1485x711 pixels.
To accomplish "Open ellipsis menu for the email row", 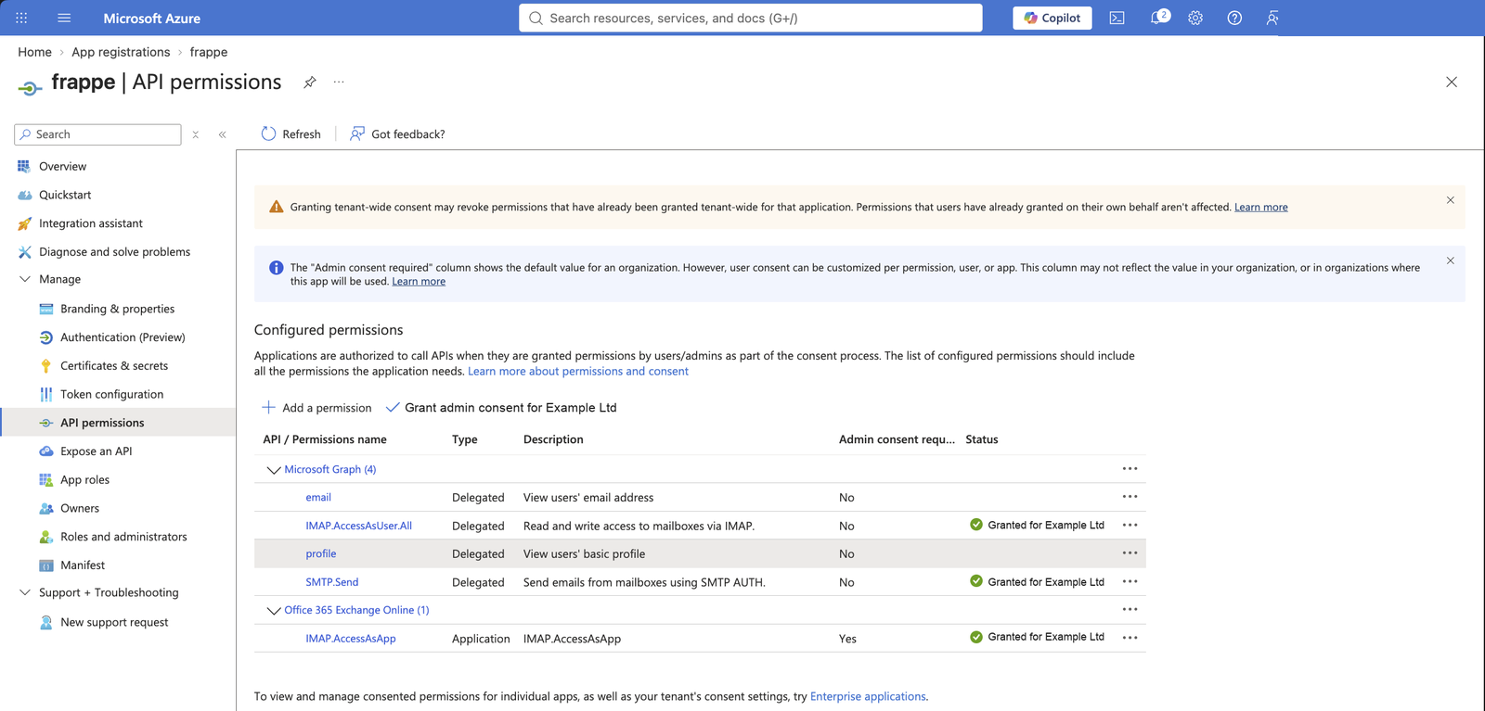I will (x=1130, y=496).
